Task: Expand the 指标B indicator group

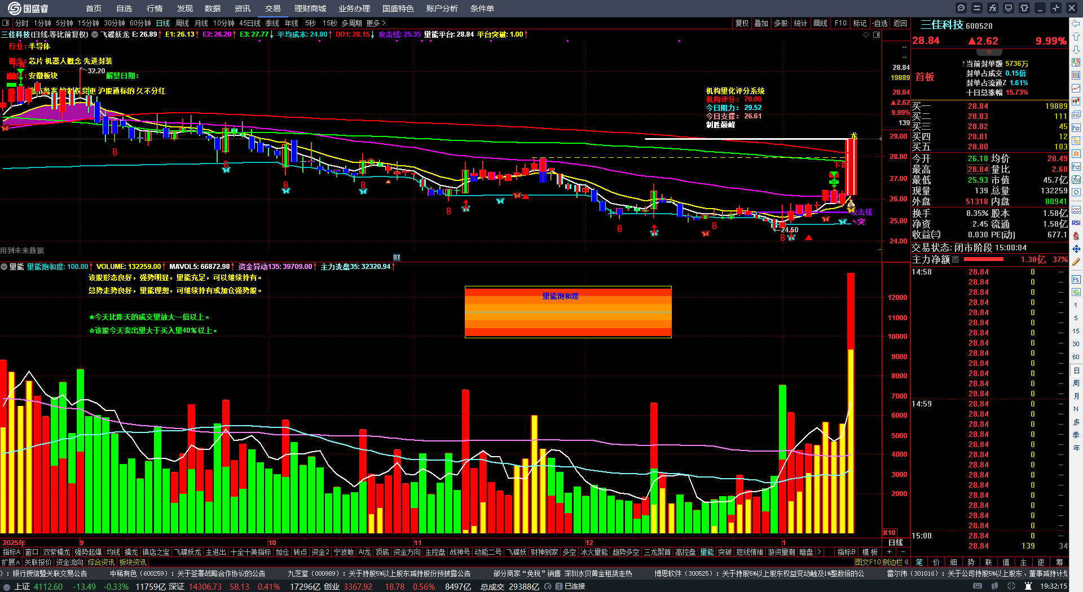Action: point(846,552)
